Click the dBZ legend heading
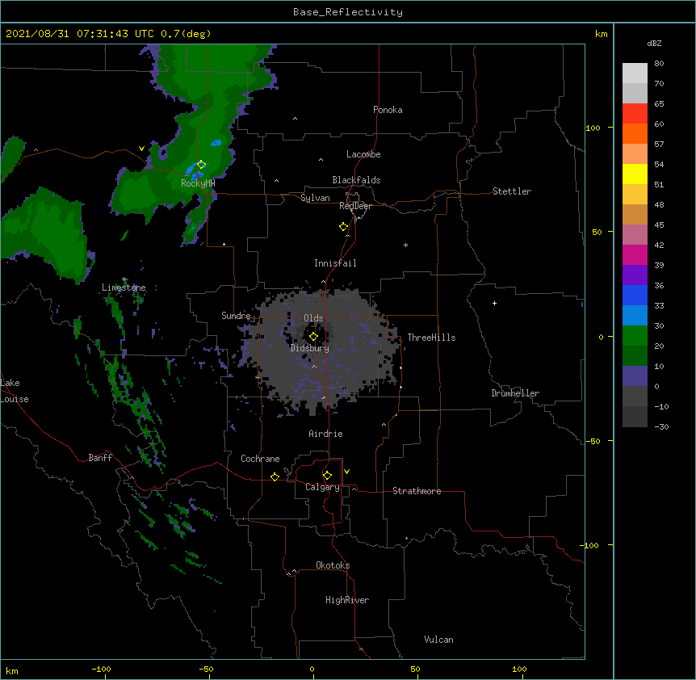This screenshot has height=680, width=696. [654, 44]
